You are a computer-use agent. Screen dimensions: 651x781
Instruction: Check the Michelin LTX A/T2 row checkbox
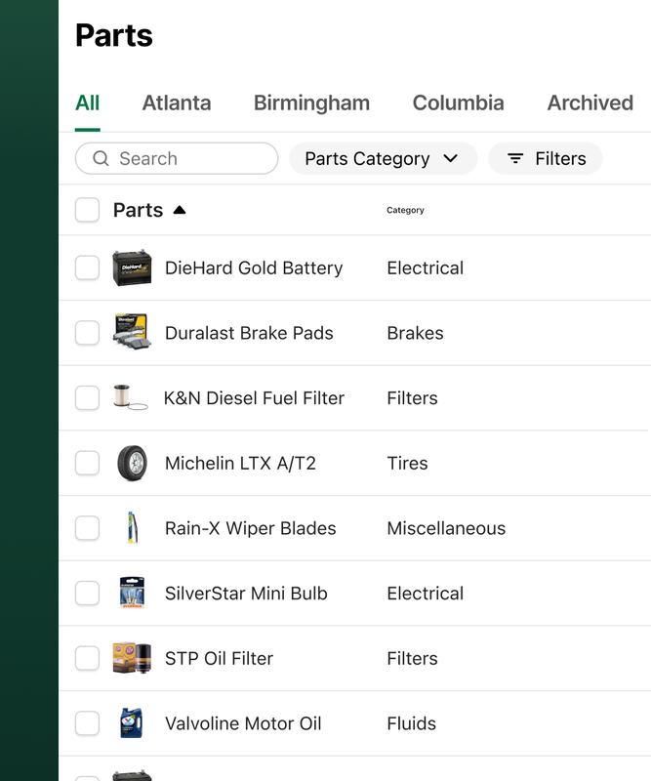[87, 463]
